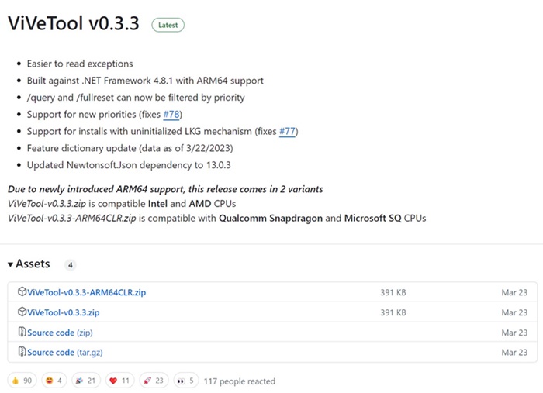Screen dimensions: 543x393
Task: Download ViVeTool-v0.3.3-ARM64CLR.zip
Action: pos(87,292)
